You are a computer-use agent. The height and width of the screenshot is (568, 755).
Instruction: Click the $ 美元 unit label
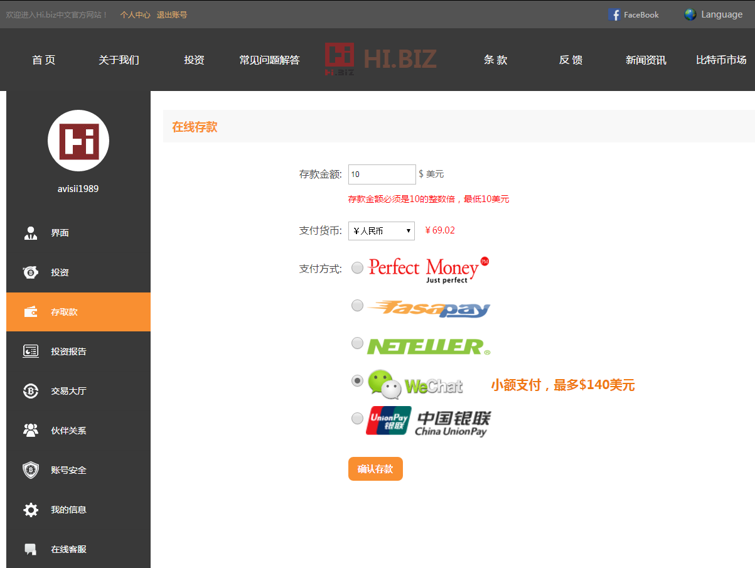(431, 174)
